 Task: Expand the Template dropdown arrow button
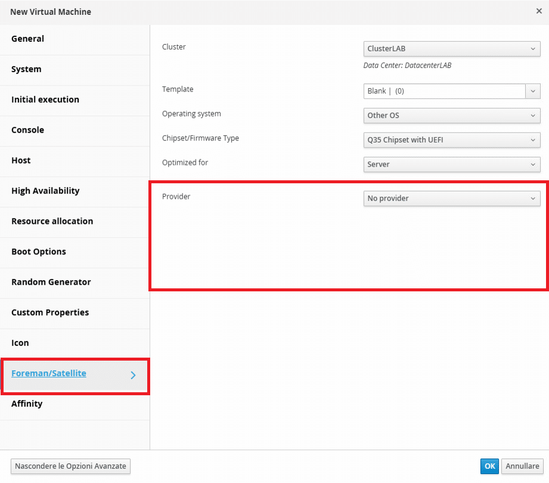click(x=533, y=91)
